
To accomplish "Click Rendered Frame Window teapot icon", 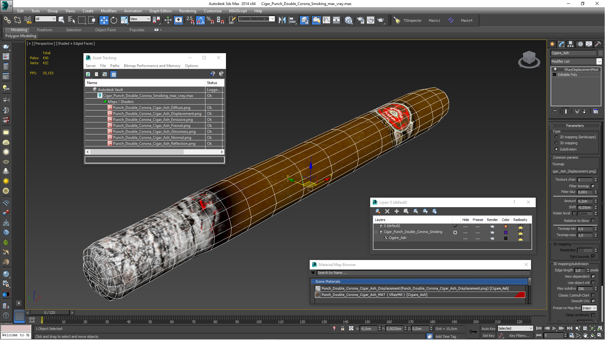I will click(371, 20).
